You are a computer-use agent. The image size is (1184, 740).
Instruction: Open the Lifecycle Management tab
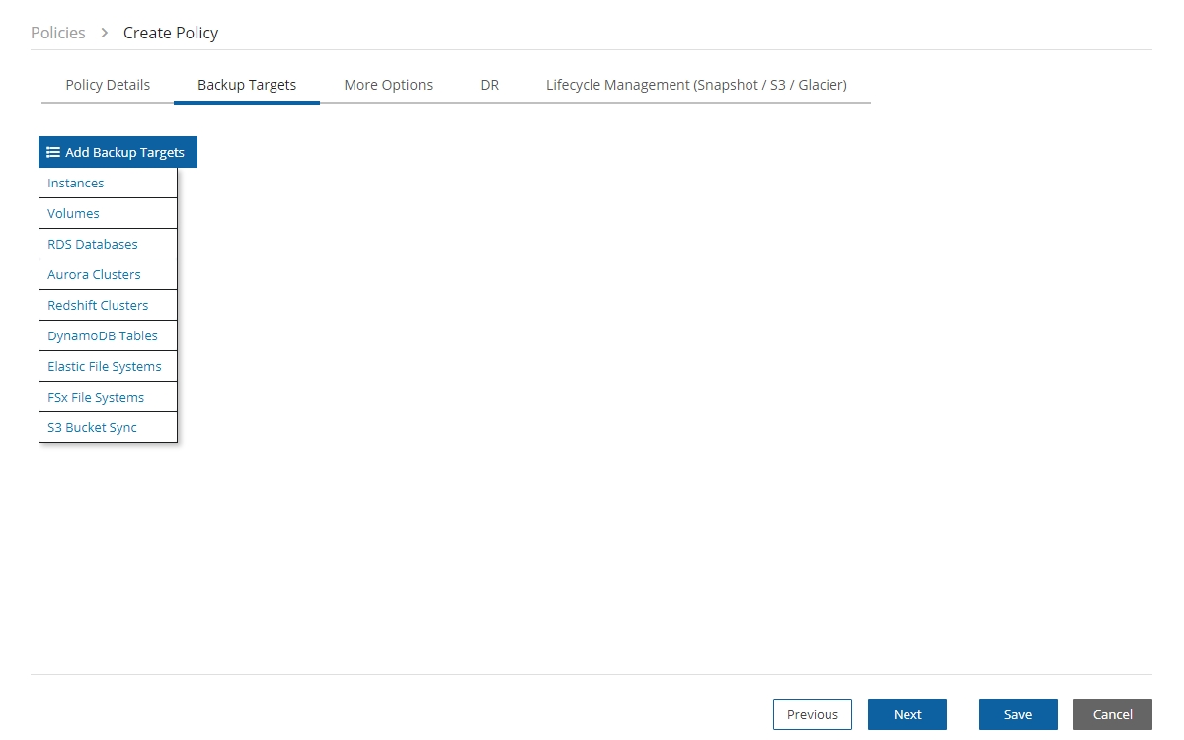(x=696, y=85)
